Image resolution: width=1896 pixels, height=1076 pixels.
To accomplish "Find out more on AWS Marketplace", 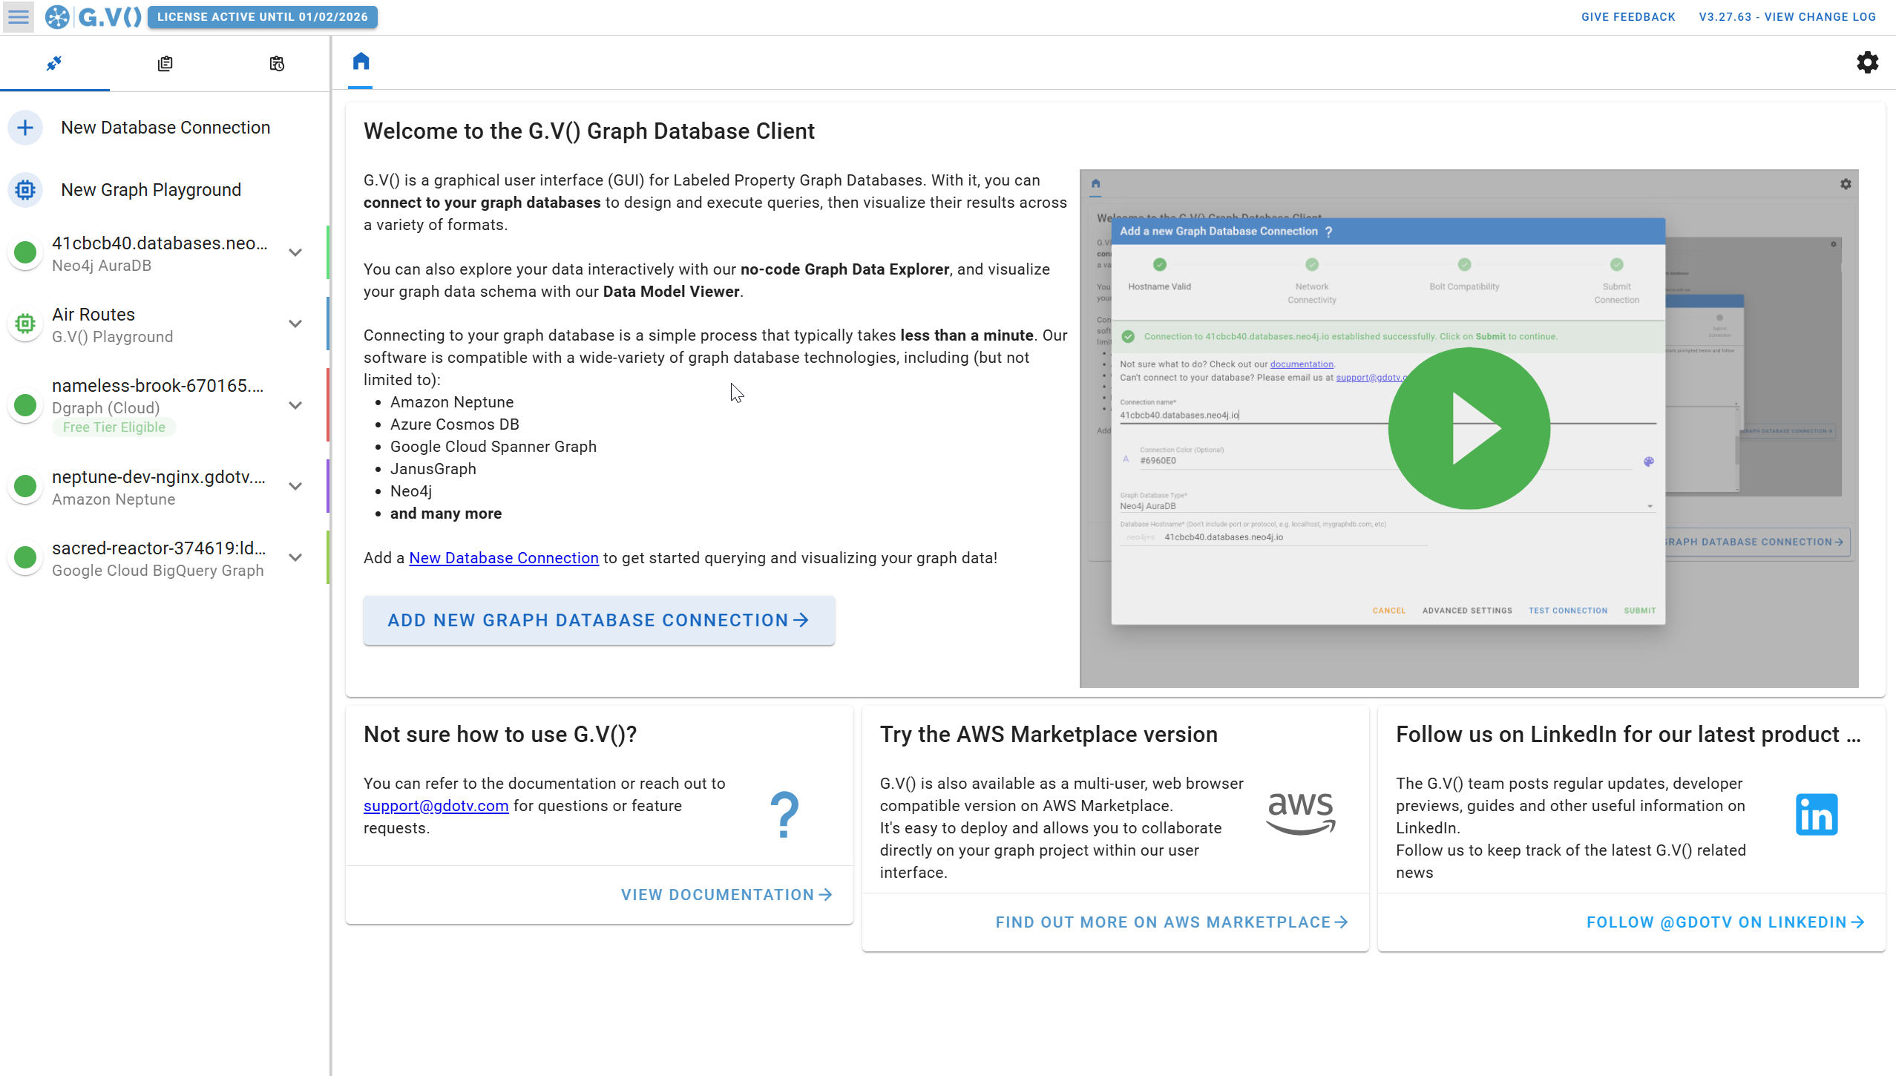I will click(1171, 922).
